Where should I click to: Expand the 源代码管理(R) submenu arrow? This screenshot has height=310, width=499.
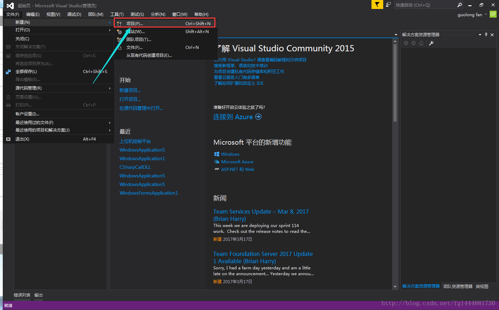(110, 88)
